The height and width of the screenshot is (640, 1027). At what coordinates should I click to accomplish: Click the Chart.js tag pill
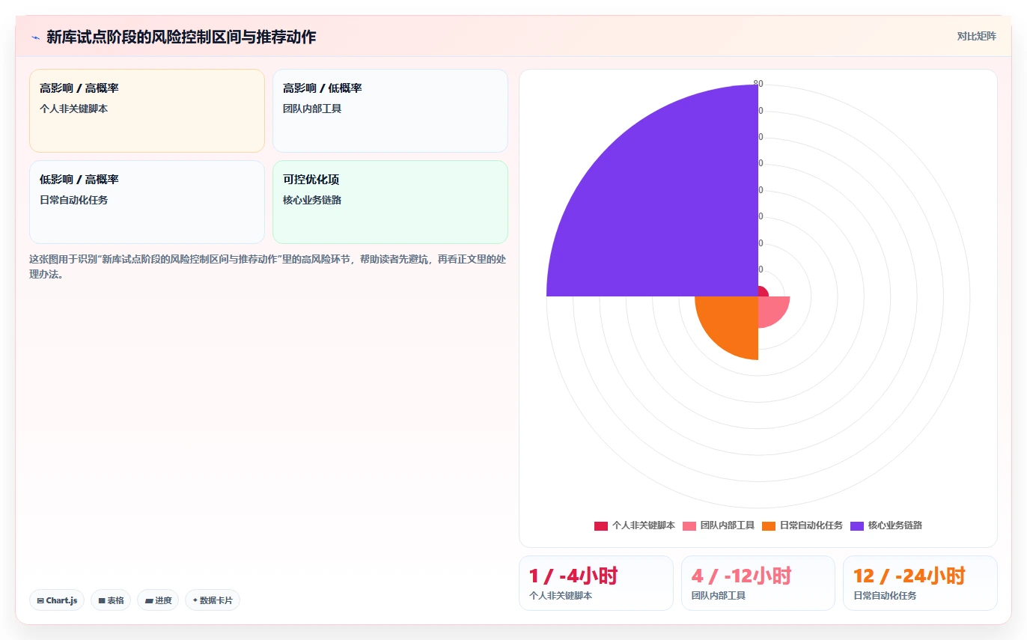(57, 600)
